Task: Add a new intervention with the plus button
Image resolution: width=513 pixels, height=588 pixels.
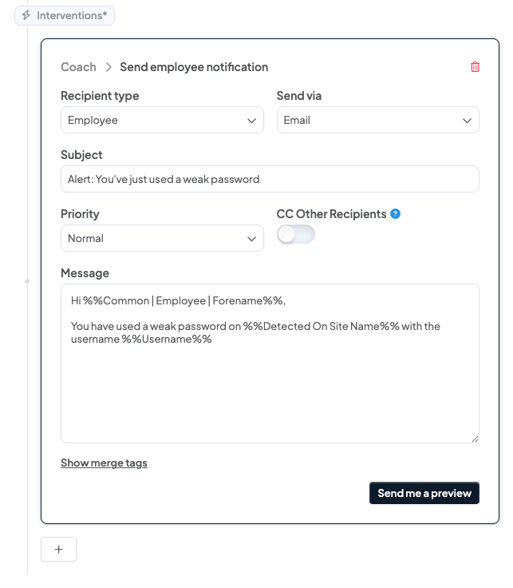Action: pos(58,550)
